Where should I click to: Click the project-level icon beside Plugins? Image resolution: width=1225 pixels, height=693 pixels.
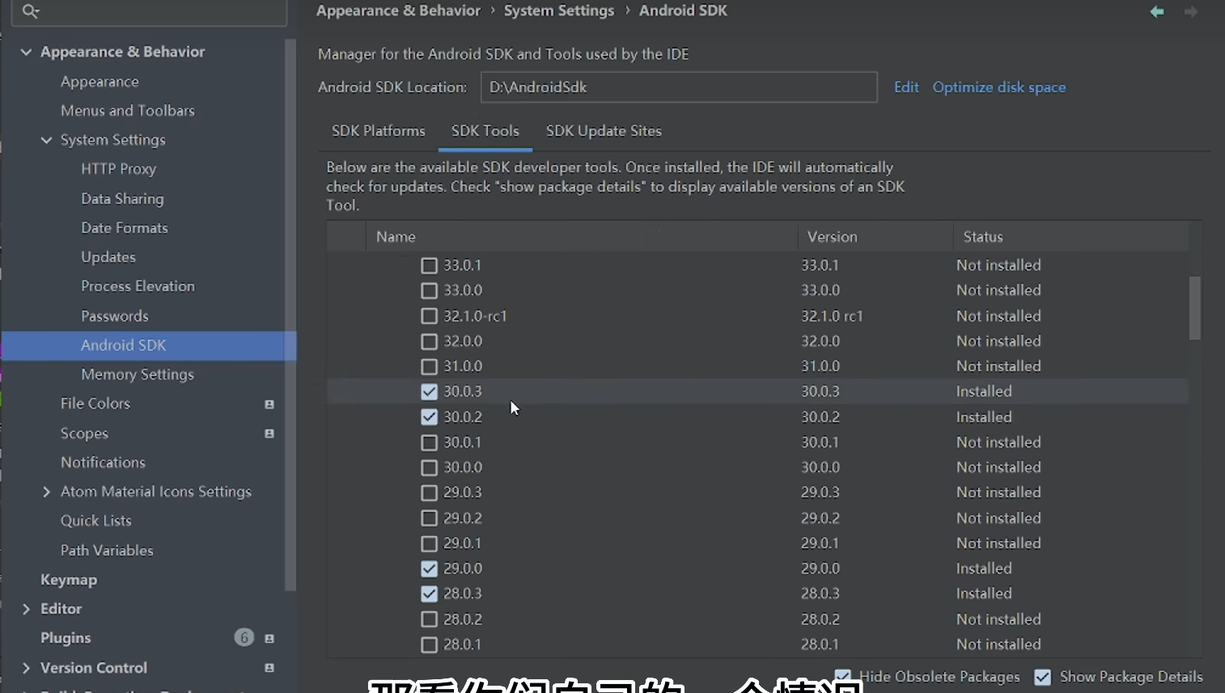[x=269, y=639]
